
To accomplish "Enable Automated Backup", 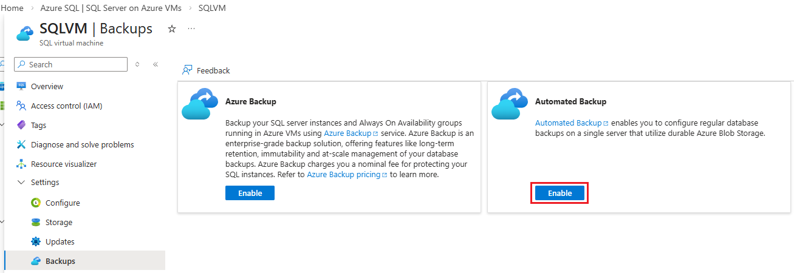I will click(x=560, y=193).
